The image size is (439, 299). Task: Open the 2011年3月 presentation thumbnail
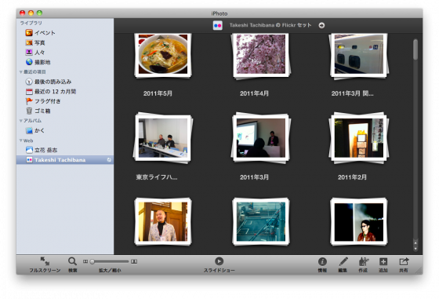261,137
